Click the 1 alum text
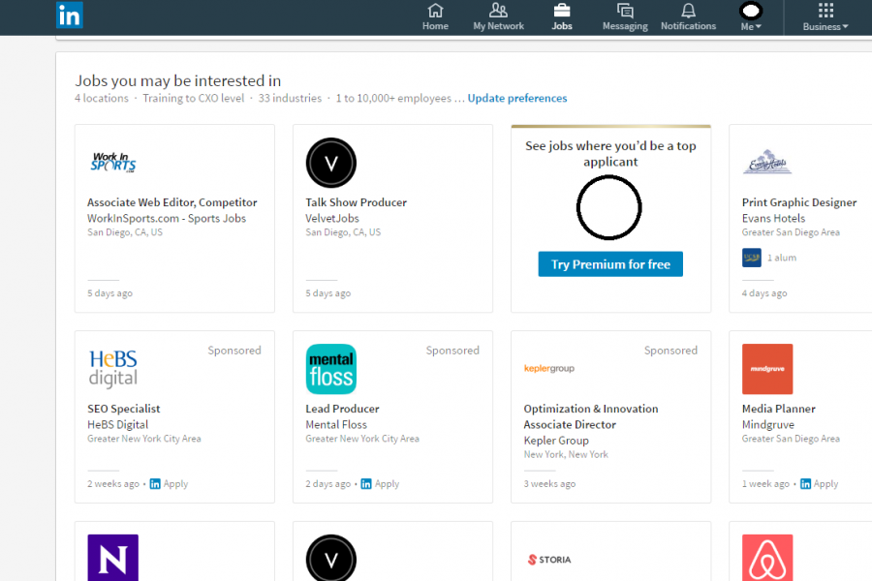 coord(782,258)
